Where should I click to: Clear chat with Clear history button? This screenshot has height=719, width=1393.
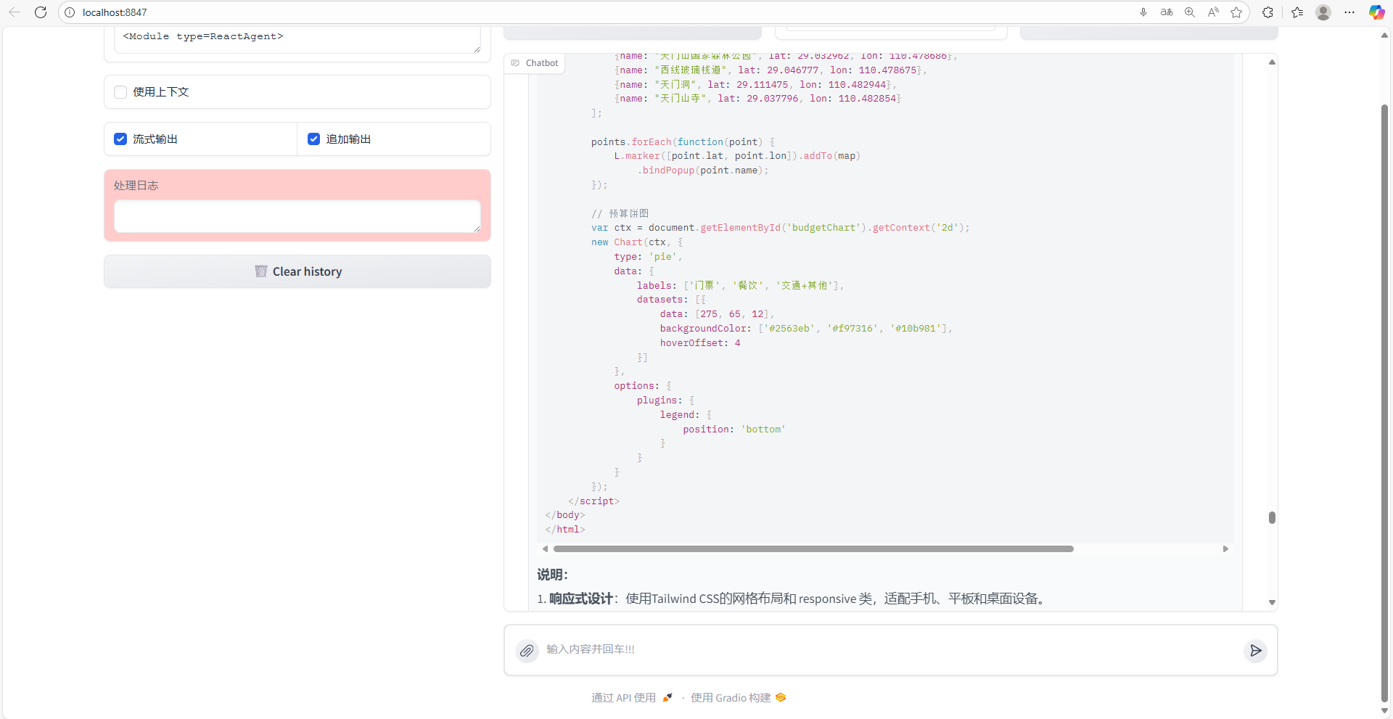click(x=297, y=271)
